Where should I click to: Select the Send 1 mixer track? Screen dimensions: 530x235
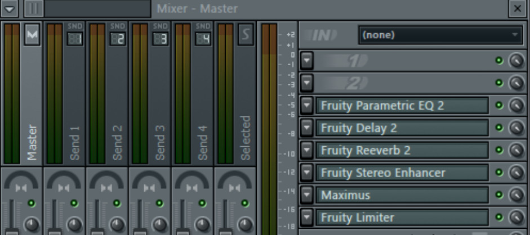[x=64, y=94]
